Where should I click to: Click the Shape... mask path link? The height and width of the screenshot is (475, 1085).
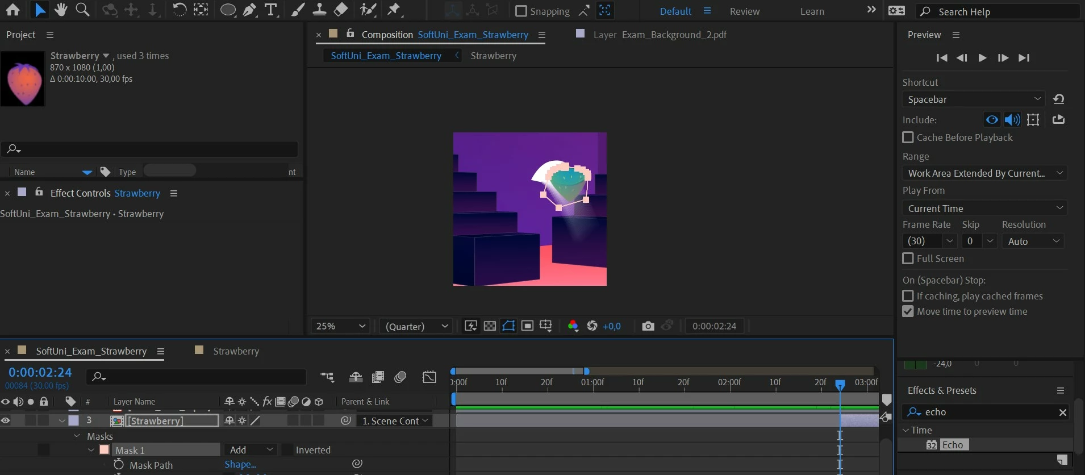(240, 464)
